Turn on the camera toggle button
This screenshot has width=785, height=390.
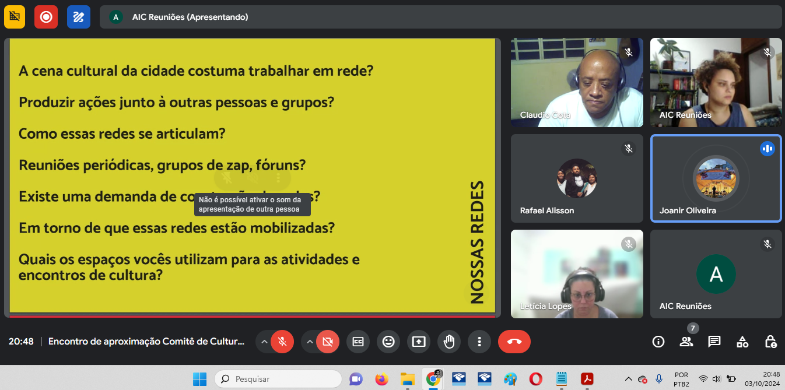click(327, 342)
